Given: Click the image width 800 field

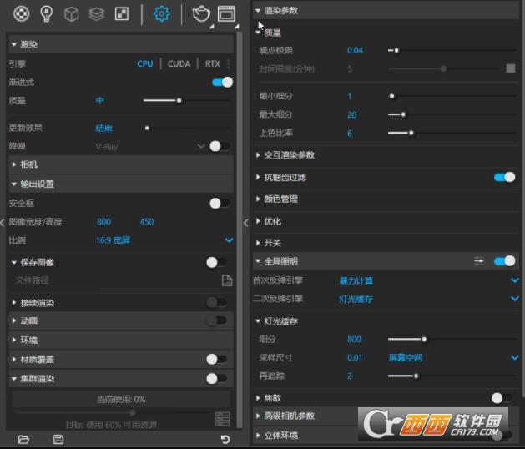Looking at the screenshot, I should (x=103, y=222).
